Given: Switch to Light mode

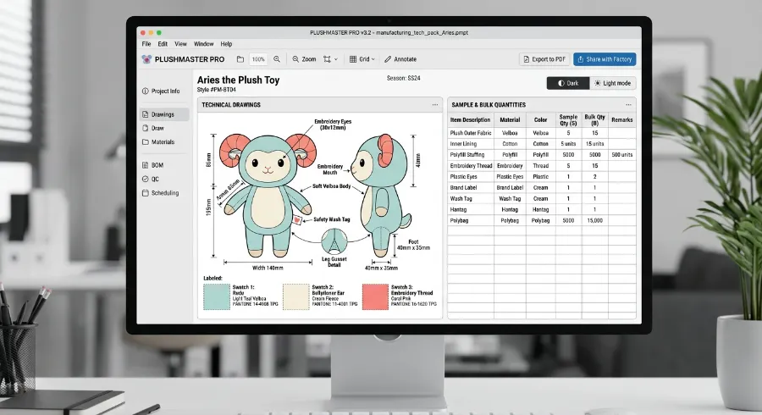Looking at the screenshot, I should point(613,83).
